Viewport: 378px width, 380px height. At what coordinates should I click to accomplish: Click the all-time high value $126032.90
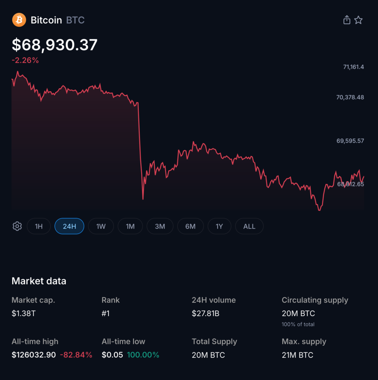33,355
